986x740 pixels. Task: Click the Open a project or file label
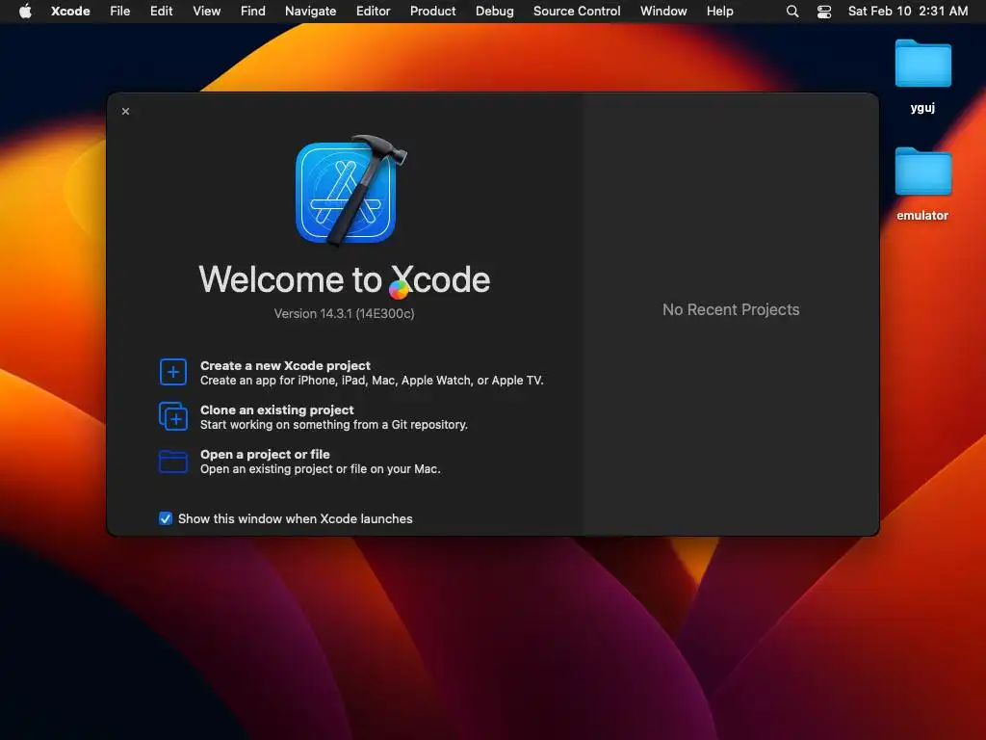[265, 454]
